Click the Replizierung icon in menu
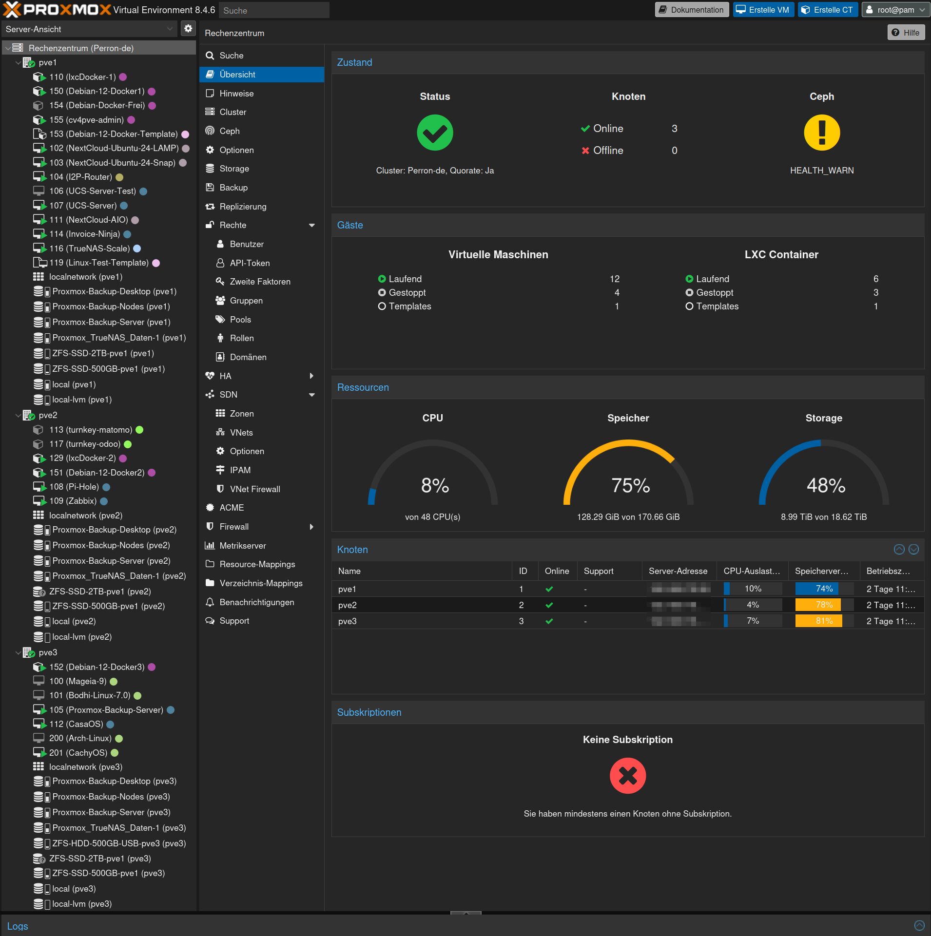931x936 pixels. (x=210, y=207)
